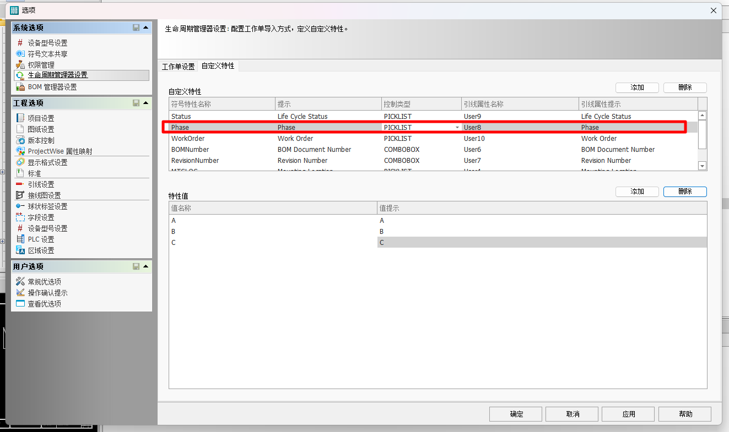Viewport: 729px width, 432px height.
Task: Switch to the 工作单设置 tab
Action: tap(178, 67)
